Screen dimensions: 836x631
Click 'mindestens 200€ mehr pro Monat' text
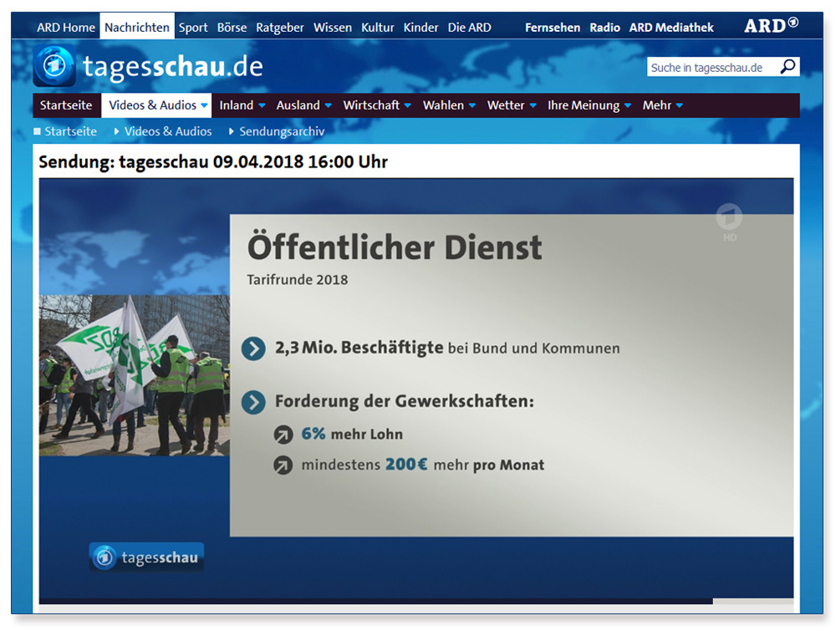pyautogui.click(x=423, y=465)
